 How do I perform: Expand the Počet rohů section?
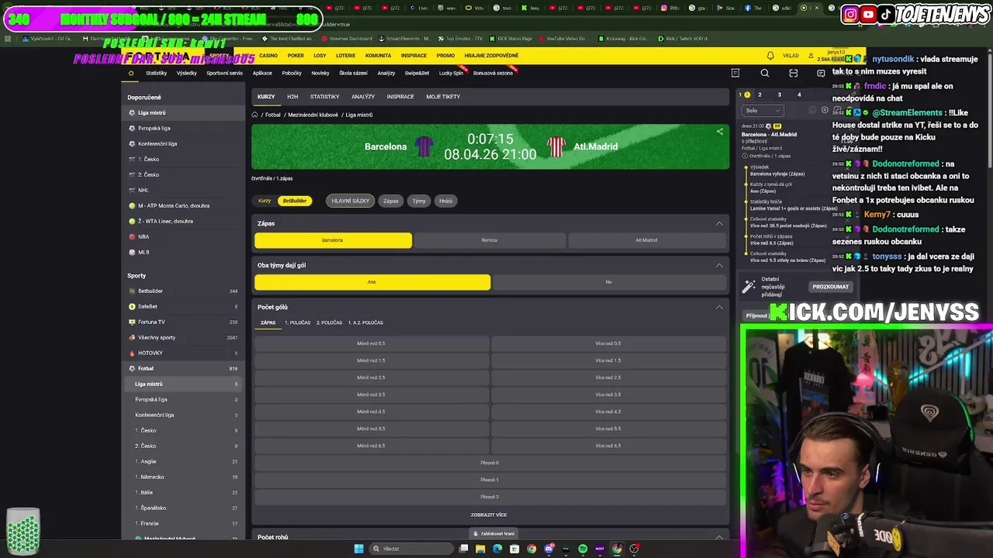point(719,537)
